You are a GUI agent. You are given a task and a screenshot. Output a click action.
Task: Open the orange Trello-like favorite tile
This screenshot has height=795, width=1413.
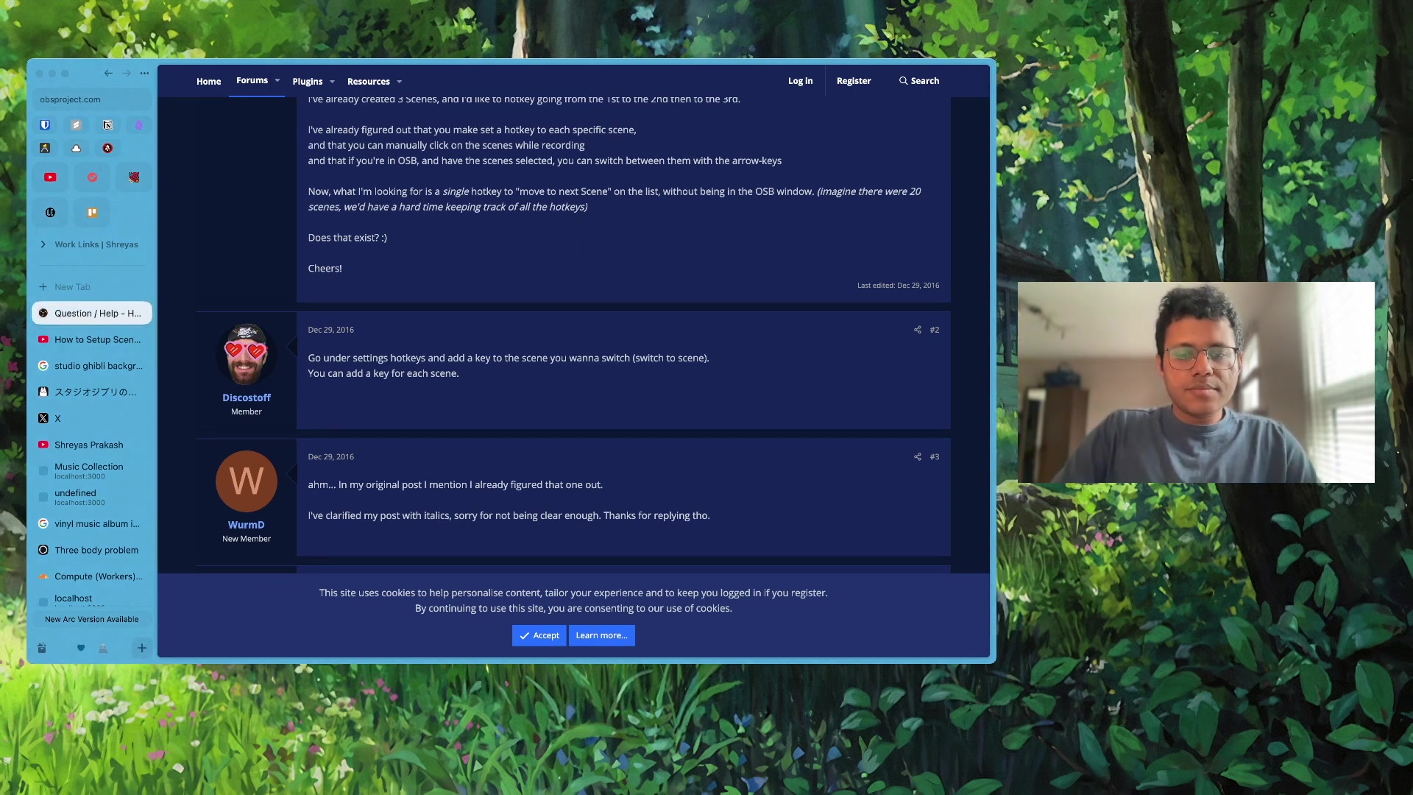[x=92, y=213]
